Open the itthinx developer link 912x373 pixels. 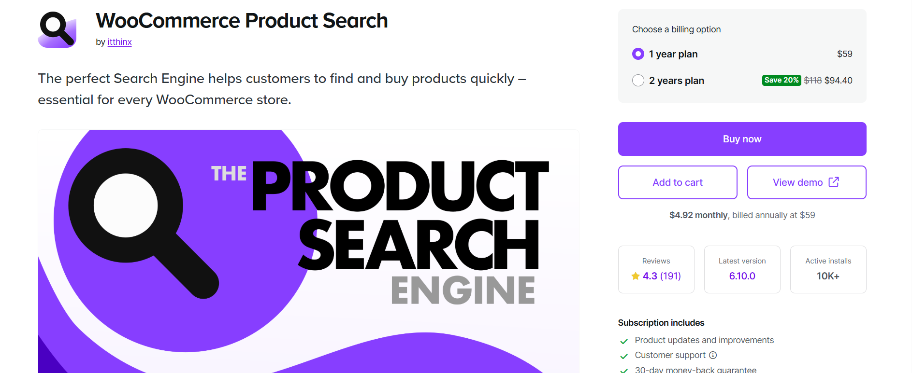(119, 42)
